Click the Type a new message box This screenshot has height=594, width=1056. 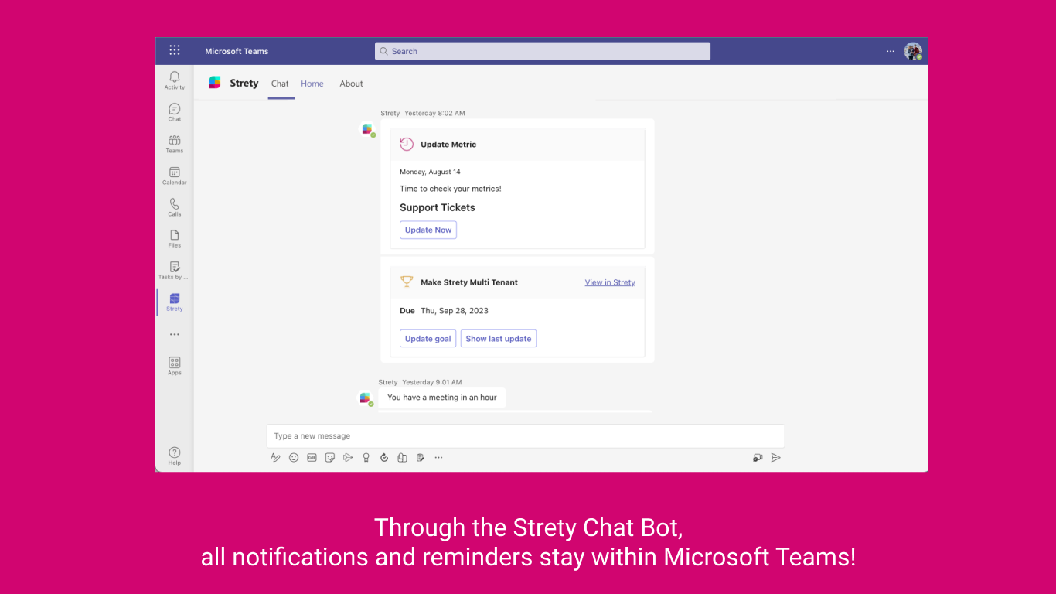(x=526, y=436)
